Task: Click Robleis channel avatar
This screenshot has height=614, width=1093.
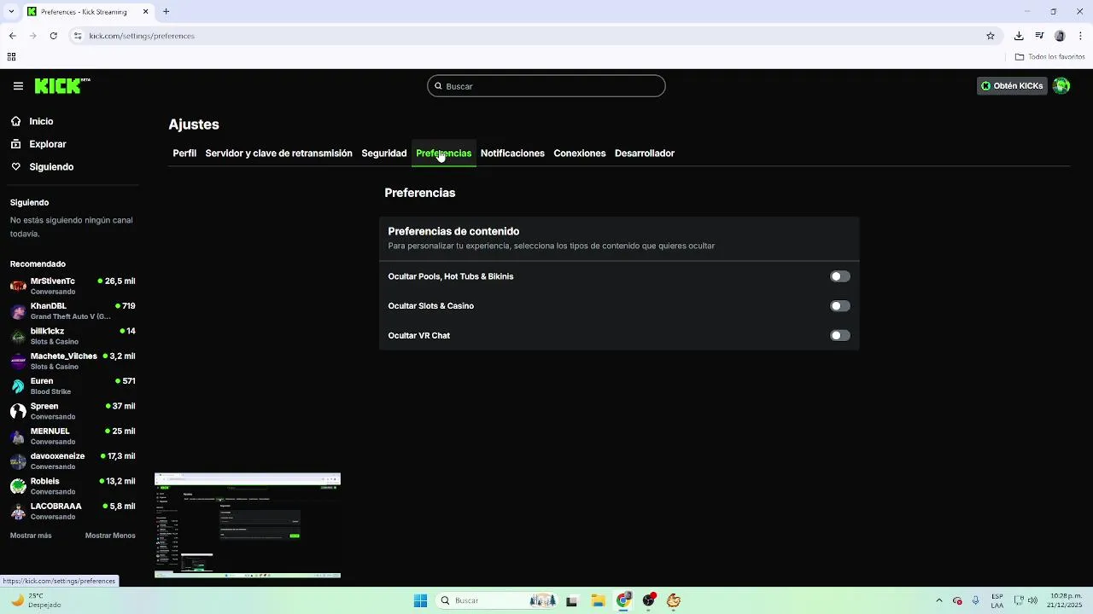Action: tap(18, 486)
